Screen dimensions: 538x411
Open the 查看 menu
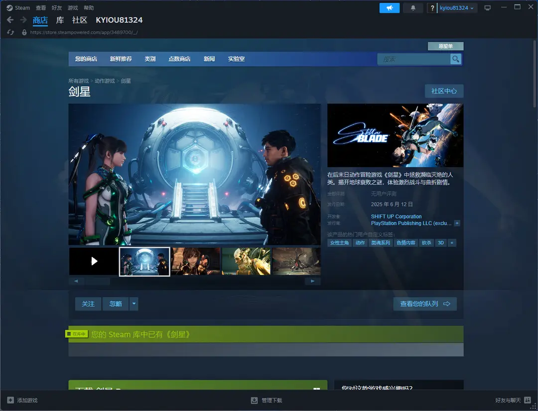[x=41, y=8]
